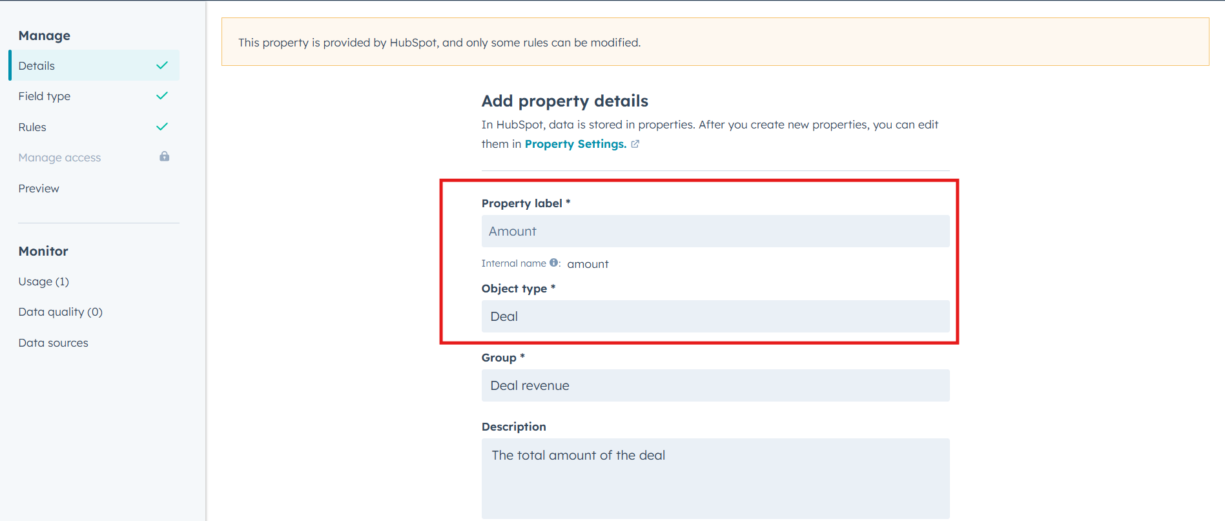Follow the Property Settings link
Screen dimensions: 1225x521
[575, 144]
